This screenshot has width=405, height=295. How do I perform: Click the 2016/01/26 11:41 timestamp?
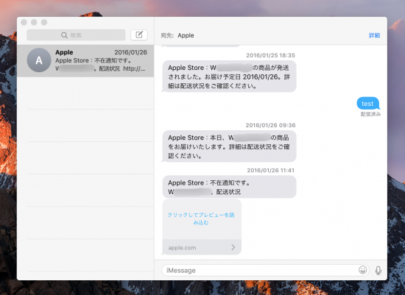click(271, 171)
